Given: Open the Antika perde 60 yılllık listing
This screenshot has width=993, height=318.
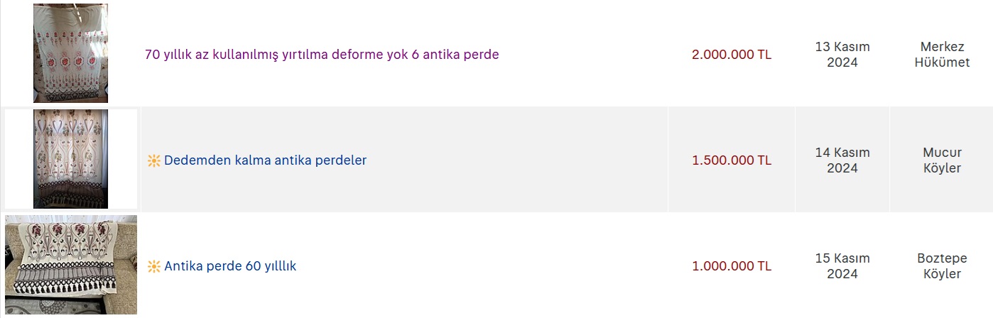Looking at the screenshot, I should [x=230, y=266].
